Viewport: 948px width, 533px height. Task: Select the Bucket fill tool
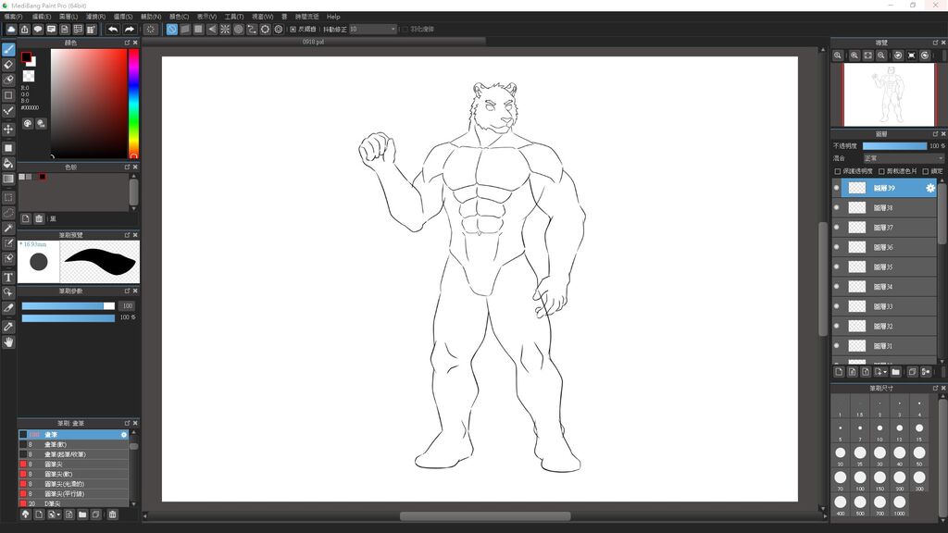coord(8,163)
